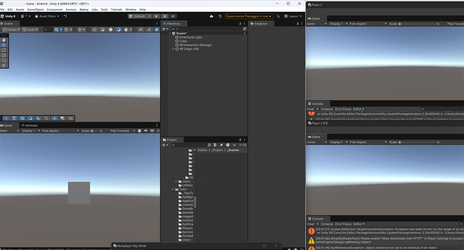The width and height of the screenshot is (464, 250).
Task: Open Scene* options kebab in Hierarchy
Action: pos(245,33)
